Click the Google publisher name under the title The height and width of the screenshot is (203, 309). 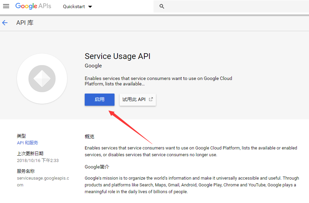click(x=93, y=66)
